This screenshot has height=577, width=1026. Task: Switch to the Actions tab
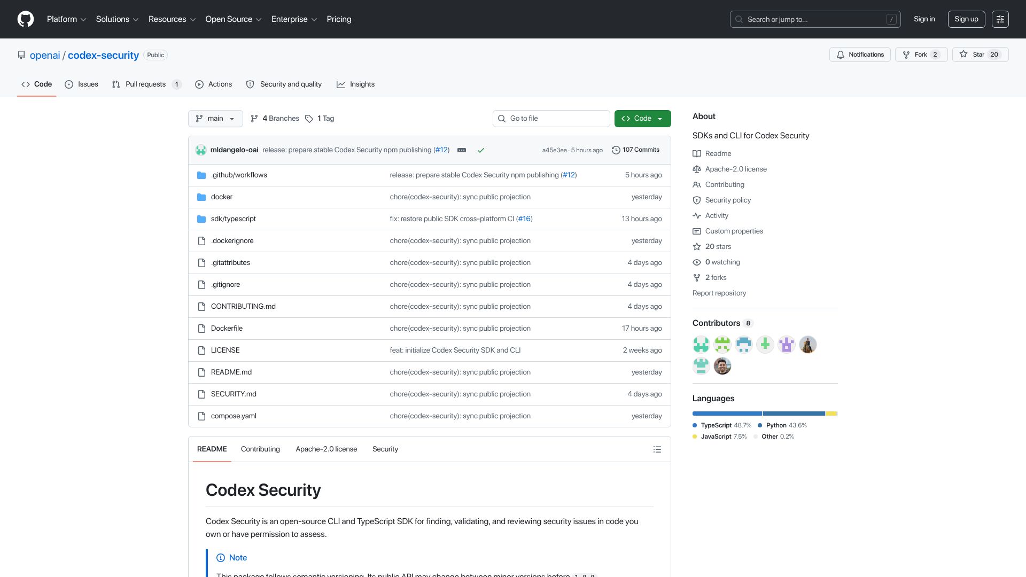pos(214,84)
